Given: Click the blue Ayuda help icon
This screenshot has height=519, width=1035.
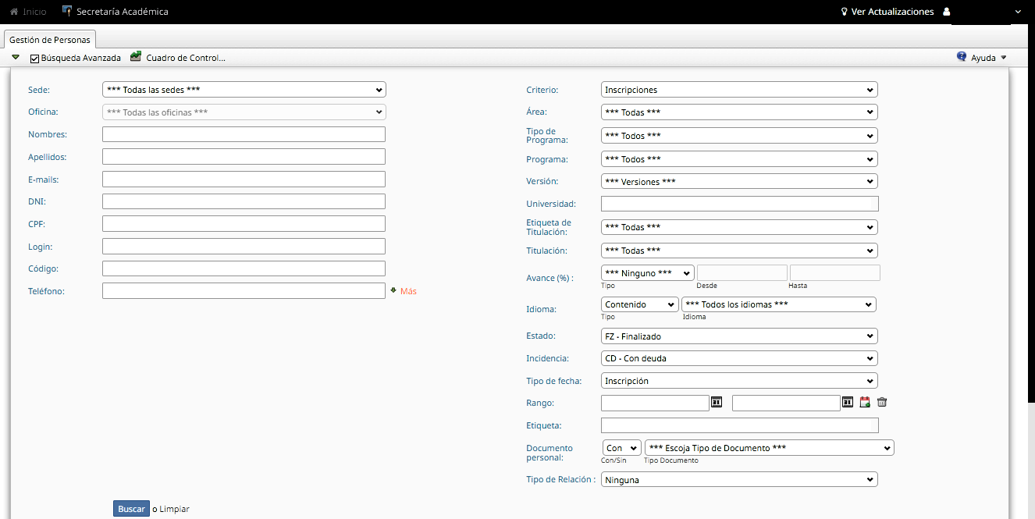Looking at the screenshot, I should coord(962,57).
